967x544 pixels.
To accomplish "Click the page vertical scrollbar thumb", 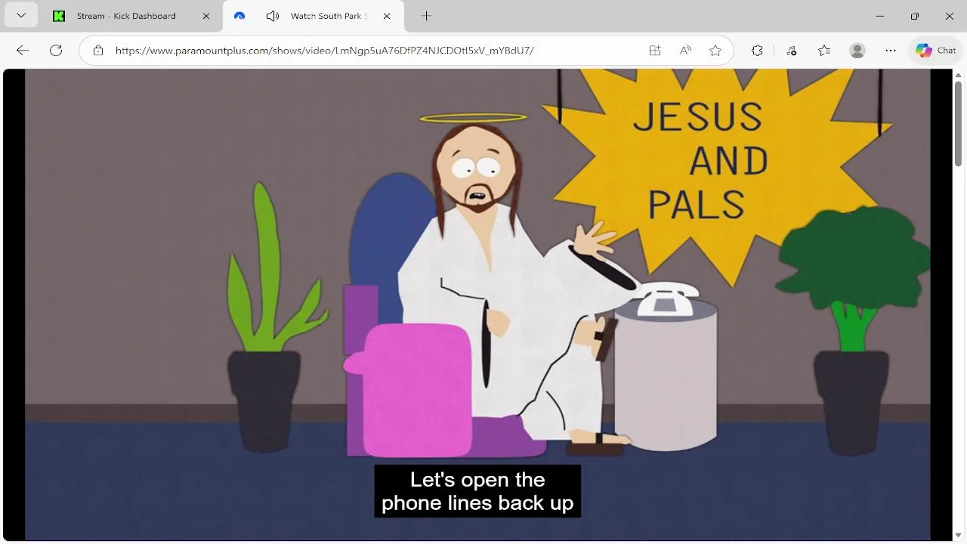I will coord(959,124).
